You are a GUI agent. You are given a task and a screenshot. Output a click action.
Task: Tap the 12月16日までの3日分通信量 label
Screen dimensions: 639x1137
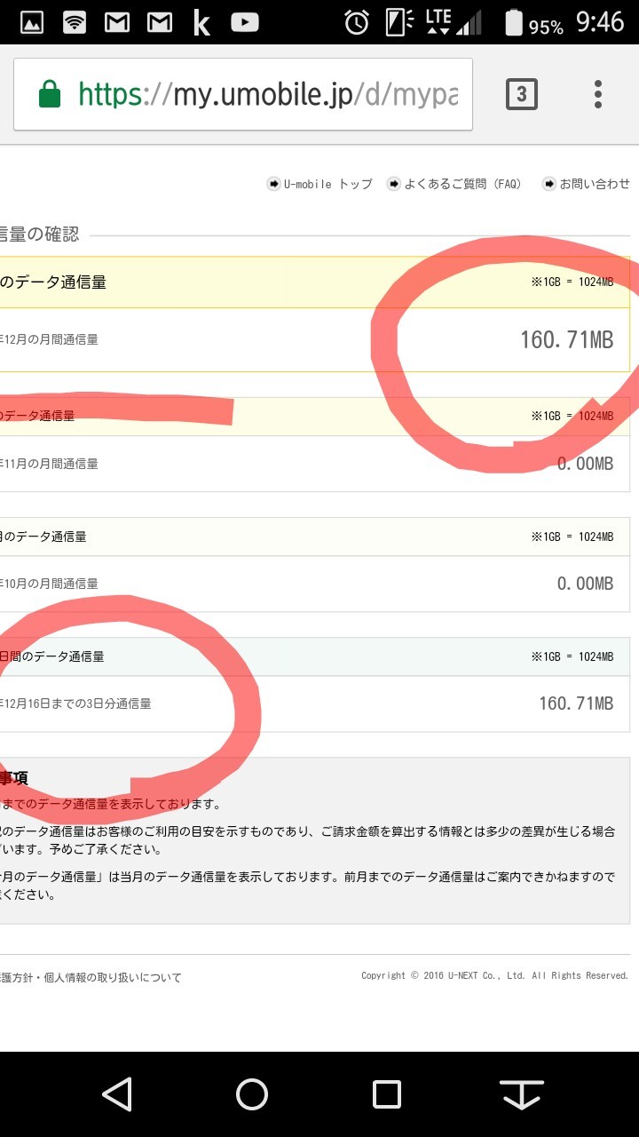[x=75, y=704]
